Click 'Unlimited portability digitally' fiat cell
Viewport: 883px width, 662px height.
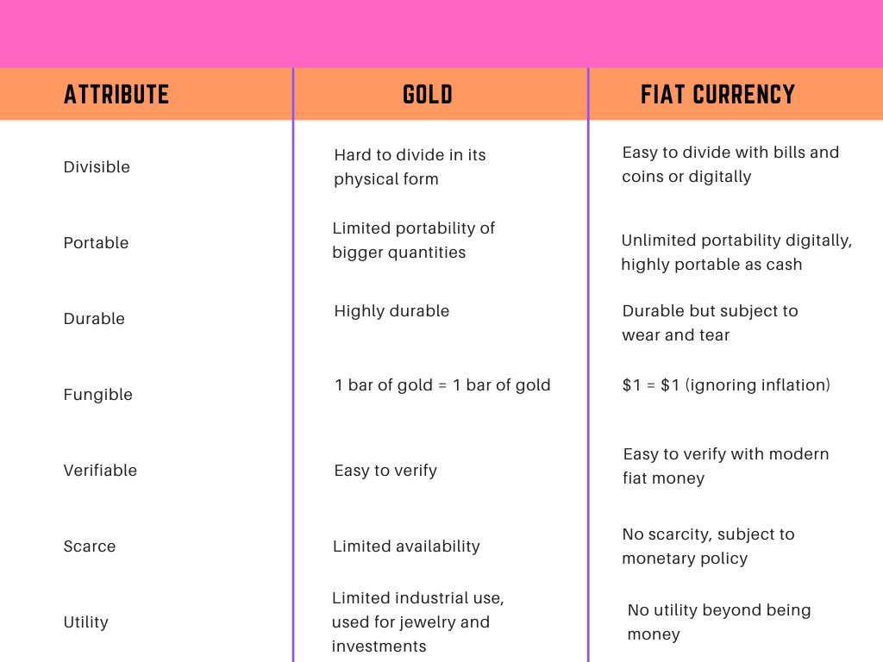pyautogui.click(x=736, y=253)
